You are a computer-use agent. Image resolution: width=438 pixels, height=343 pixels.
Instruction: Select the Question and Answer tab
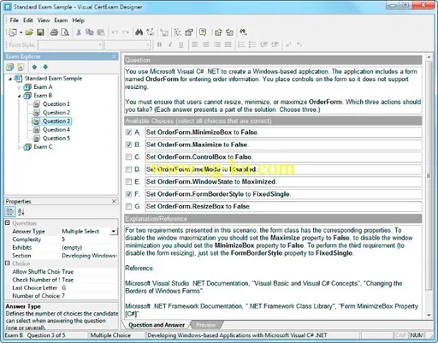[x=157, y=325]
